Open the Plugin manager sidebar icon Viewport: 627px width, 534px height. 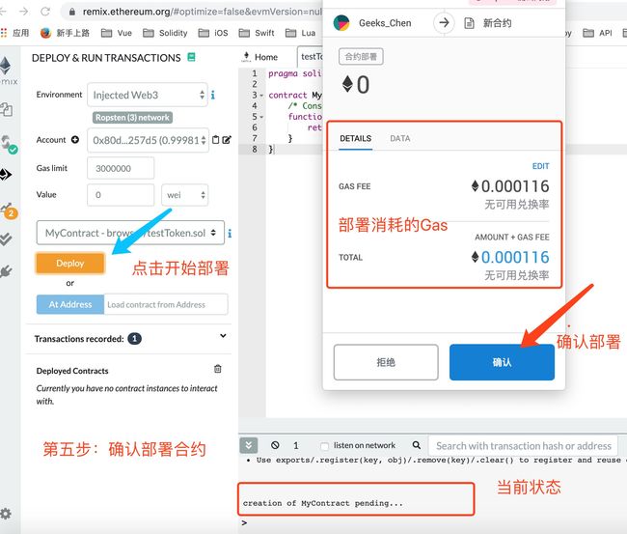pyautogui.click(x=6, y=271)
